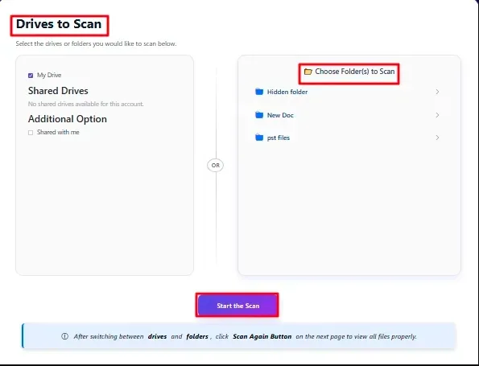
Task: Click the yellow open-folder icon beside Choose Folder(s)
Action: (x=308, y=72)
